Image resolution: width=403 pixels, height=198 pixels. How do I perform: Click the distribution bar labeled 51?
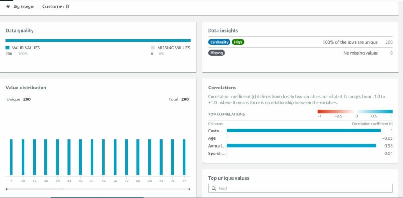pyautogui.click(x=92, y=157)
